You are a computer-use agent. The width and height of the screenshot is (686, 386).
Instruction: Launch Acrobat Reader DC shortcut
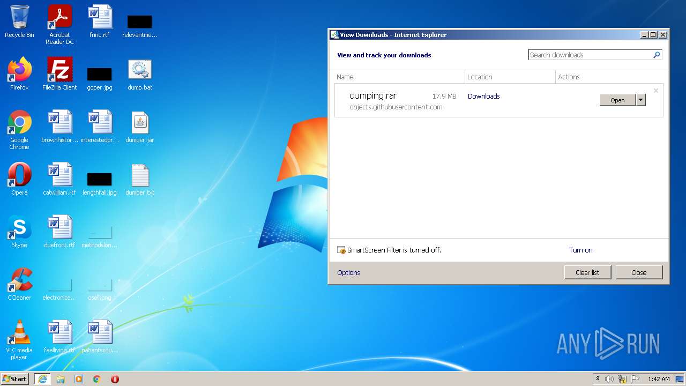(x=59, y=25)
